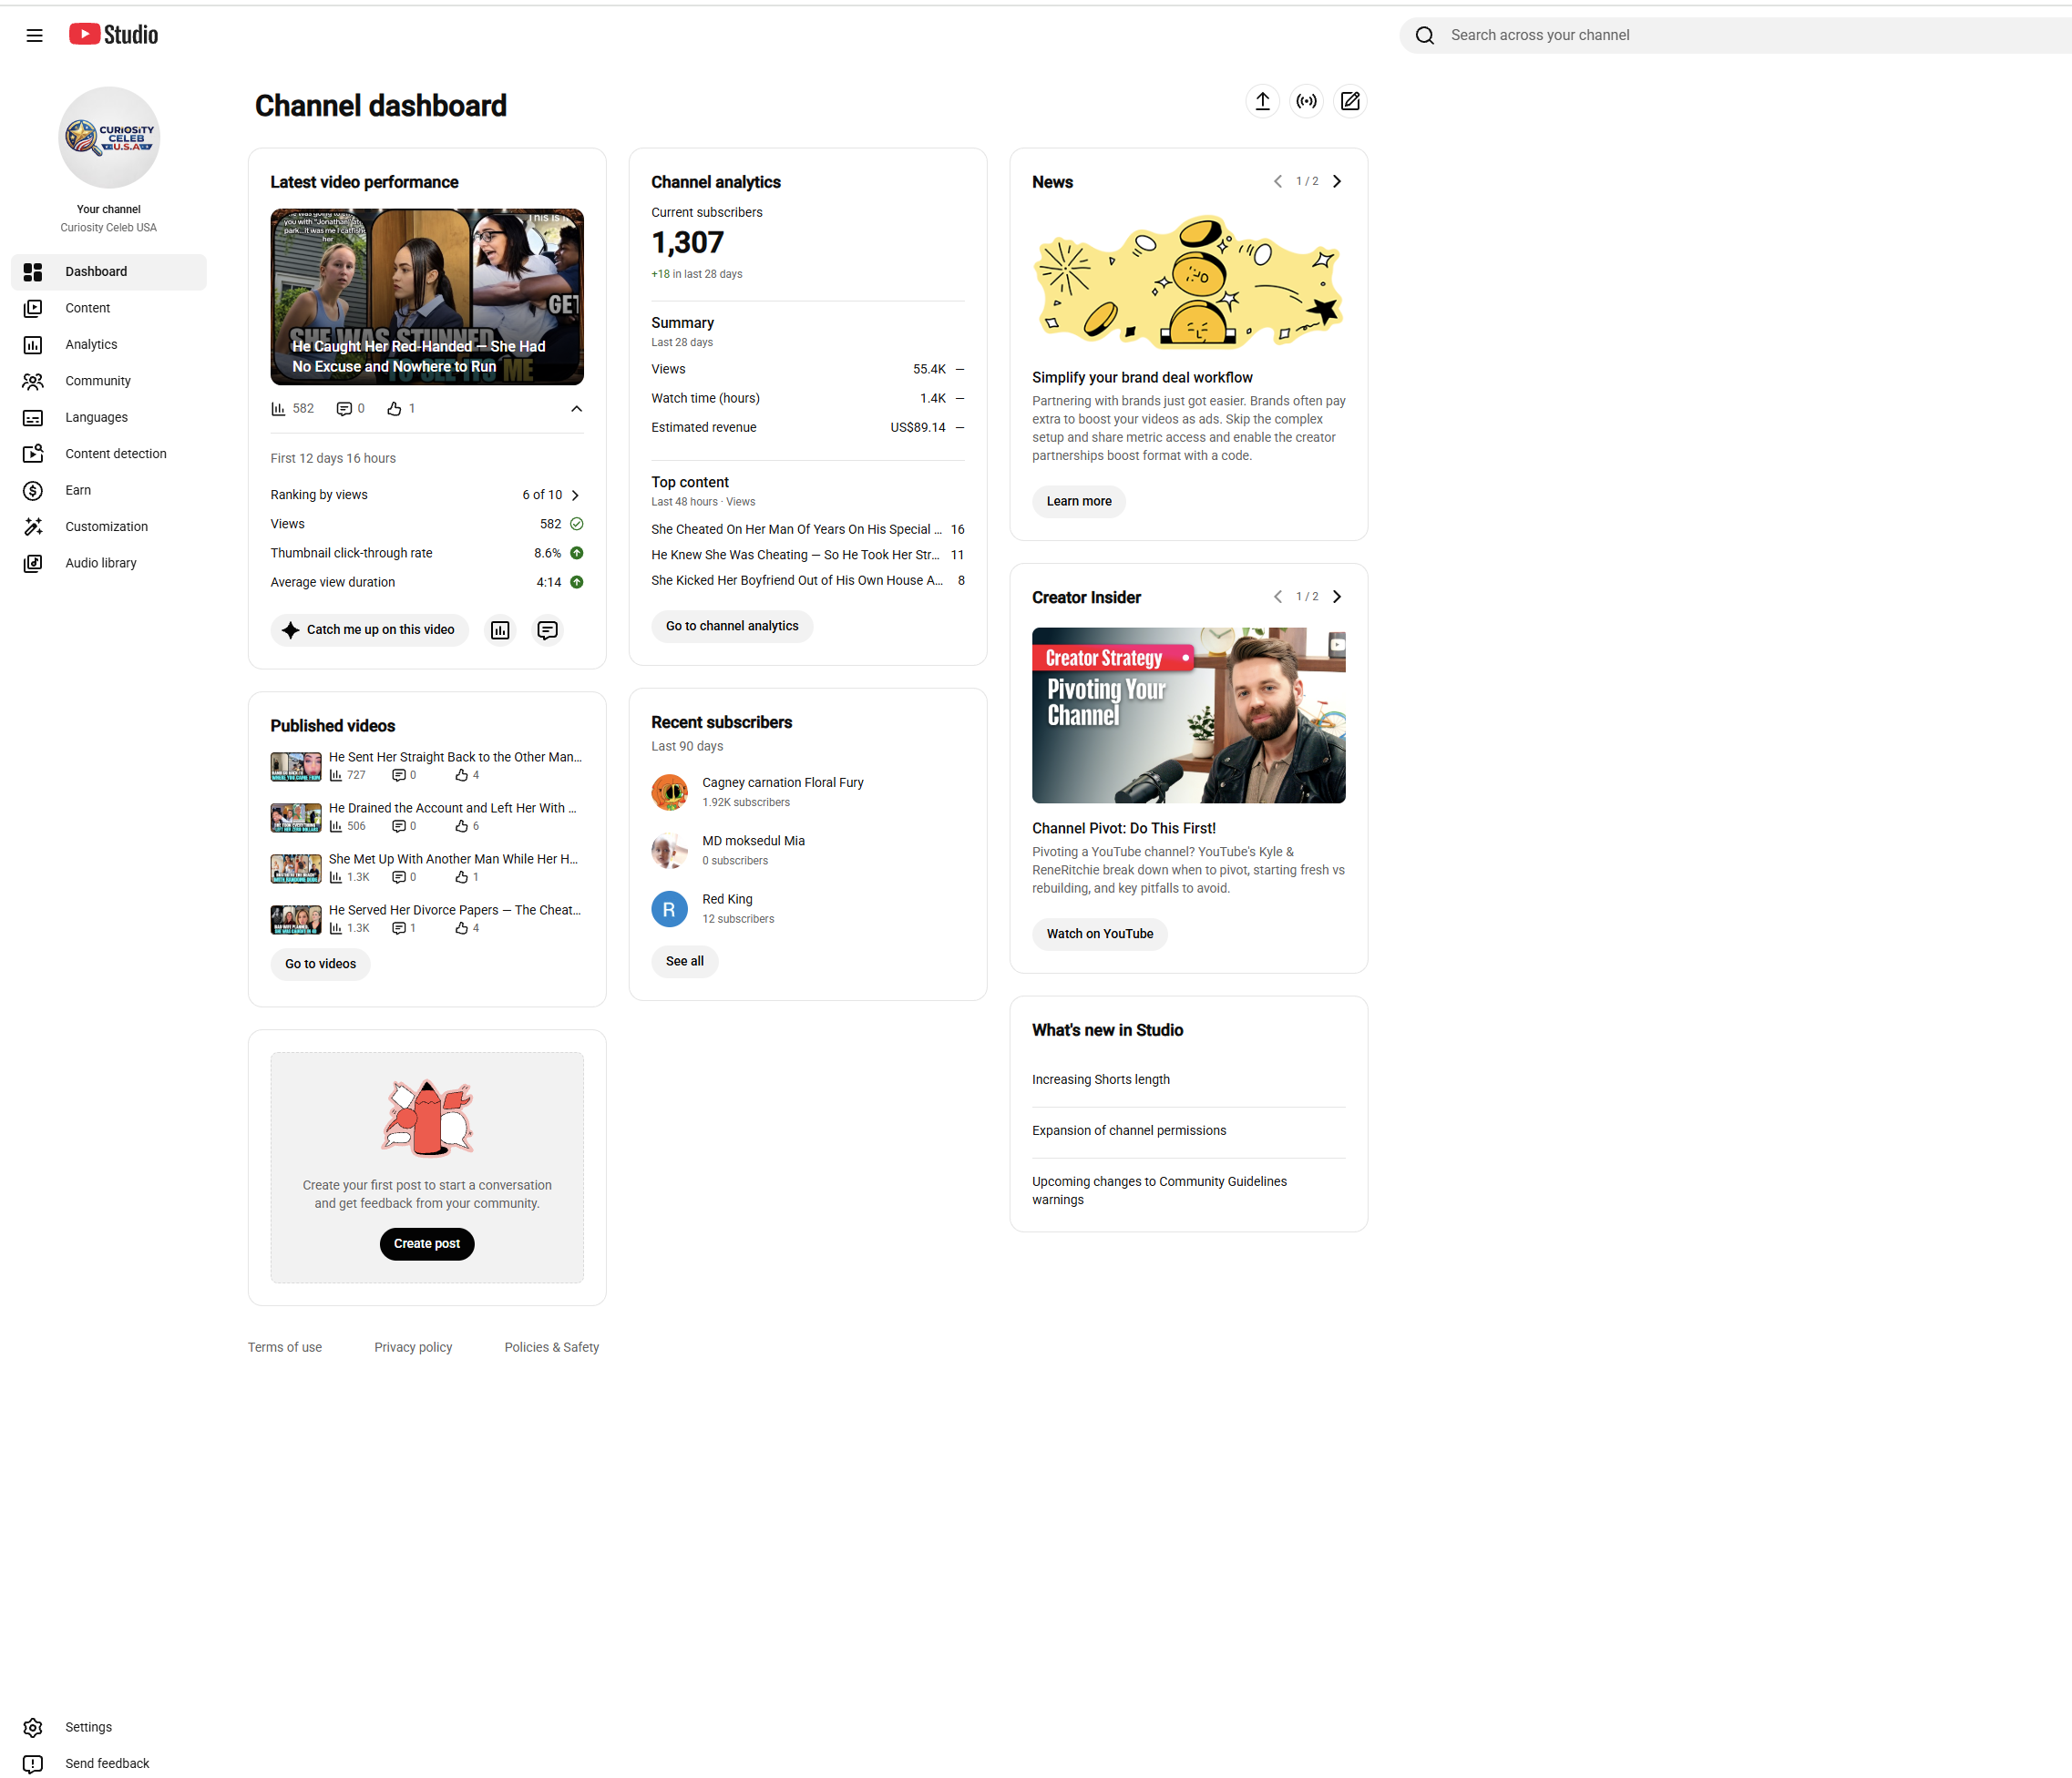Go to next News card
The height and width of the screenshot is (1778, 2072).
(x=1337, y=181)
